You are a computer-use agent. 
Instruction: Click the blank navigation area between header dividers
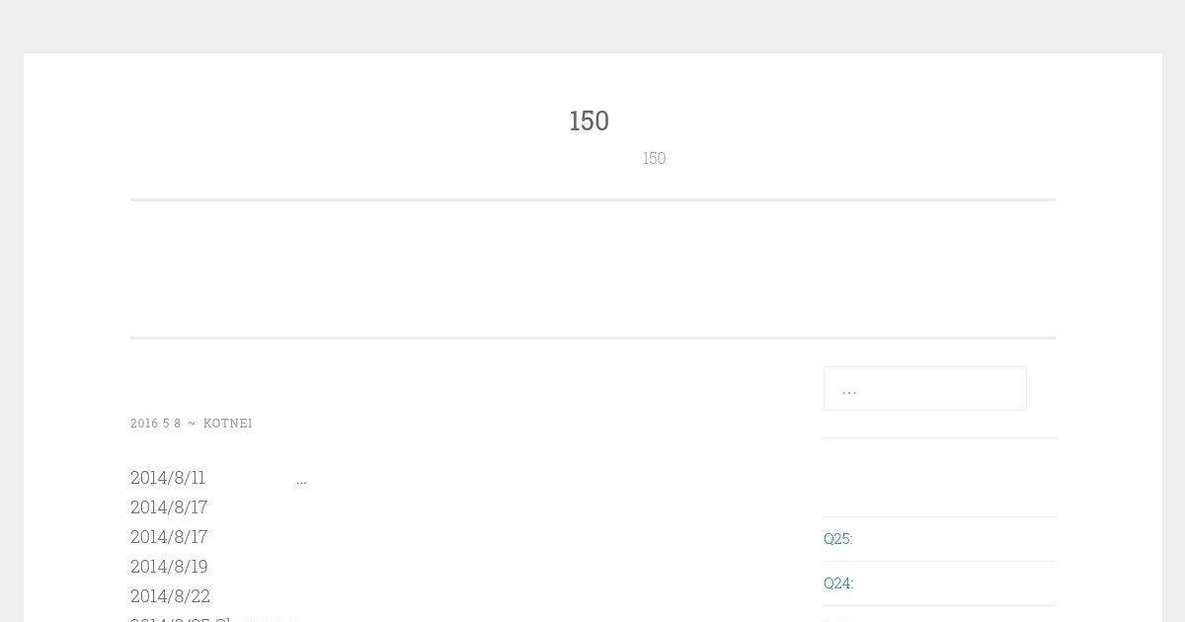592,270
